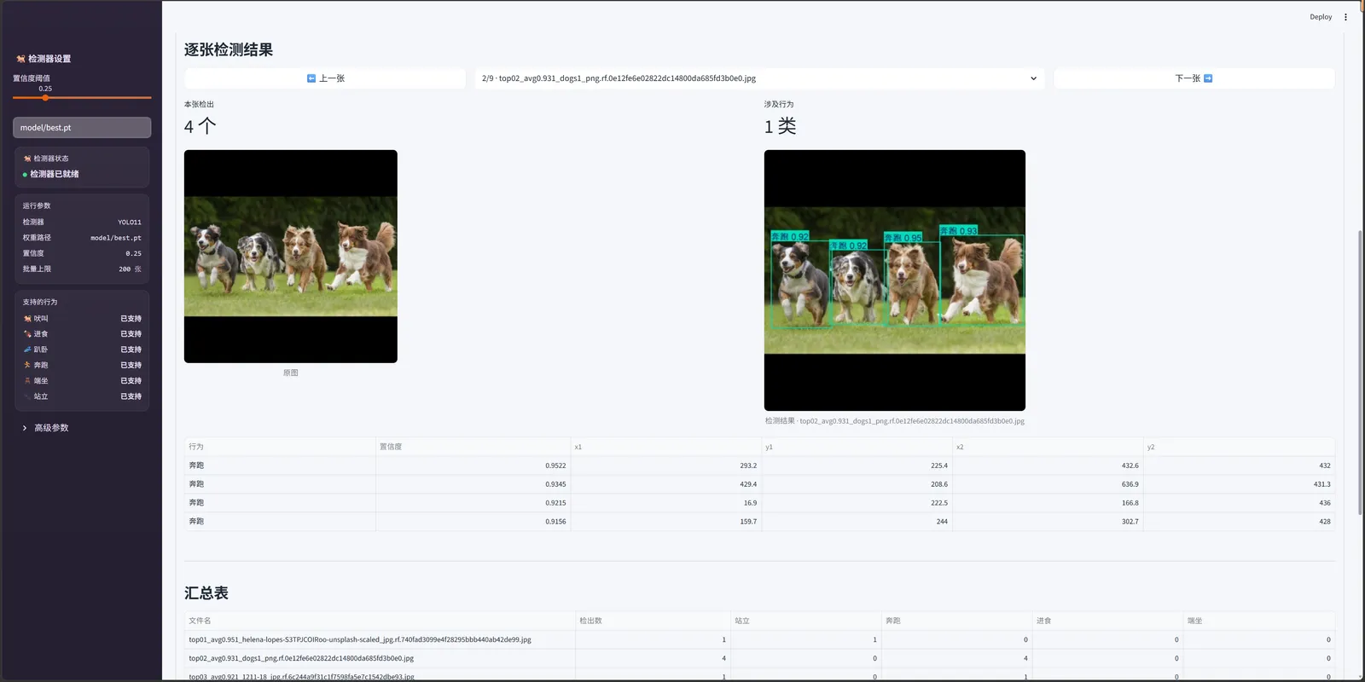Open the three-dot main menu
The image size is (1365, 682).
tap(1345, 17)
